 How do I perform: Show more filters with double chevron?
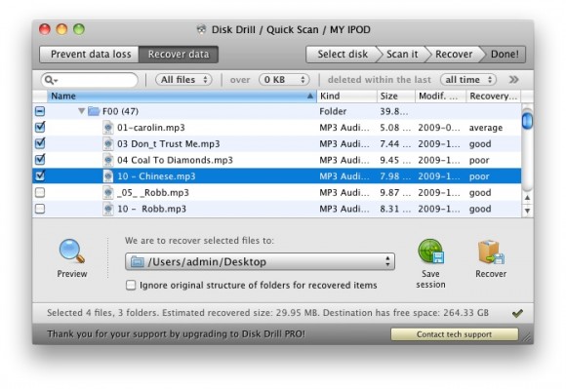[x=513, y=79]
